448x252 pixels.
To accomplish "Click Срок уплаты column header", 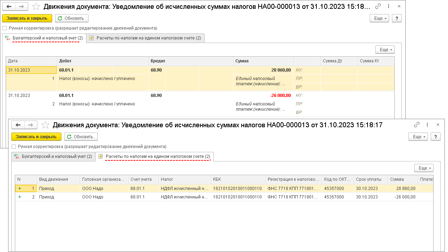I will [x=371, y=179].
